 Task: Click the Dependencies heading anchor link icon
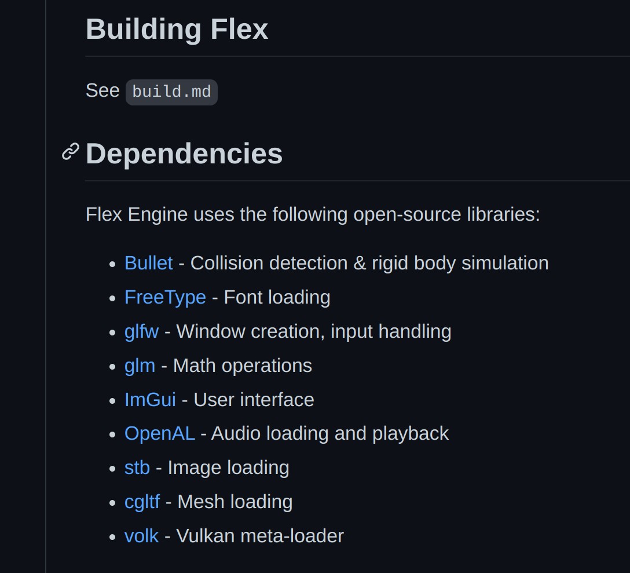coord(70,152)
